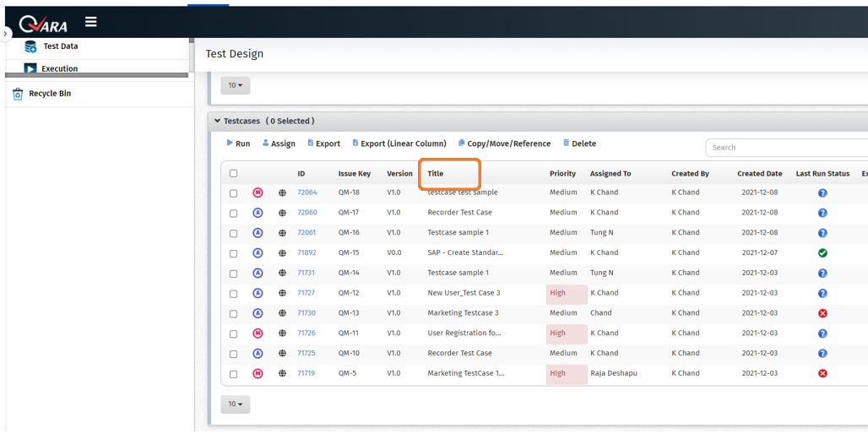Toggle the select-all header checkbox
The image size is (868, 439).
[x=234, y=173]
